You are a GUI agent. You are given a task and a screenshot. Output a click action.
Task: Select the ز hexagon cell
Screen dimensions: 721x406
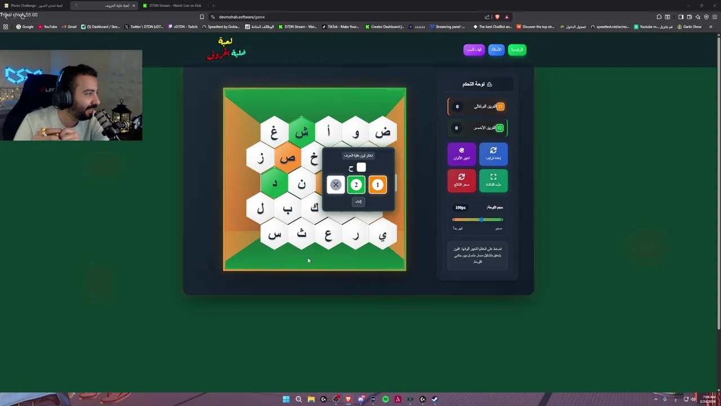point(261,158)
